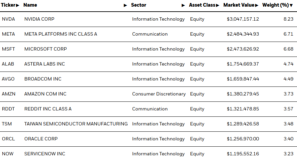The height and width of the screenshot is (160, 297).
Task: Click the Market Value column header
Action: click(x=239, y=5)
